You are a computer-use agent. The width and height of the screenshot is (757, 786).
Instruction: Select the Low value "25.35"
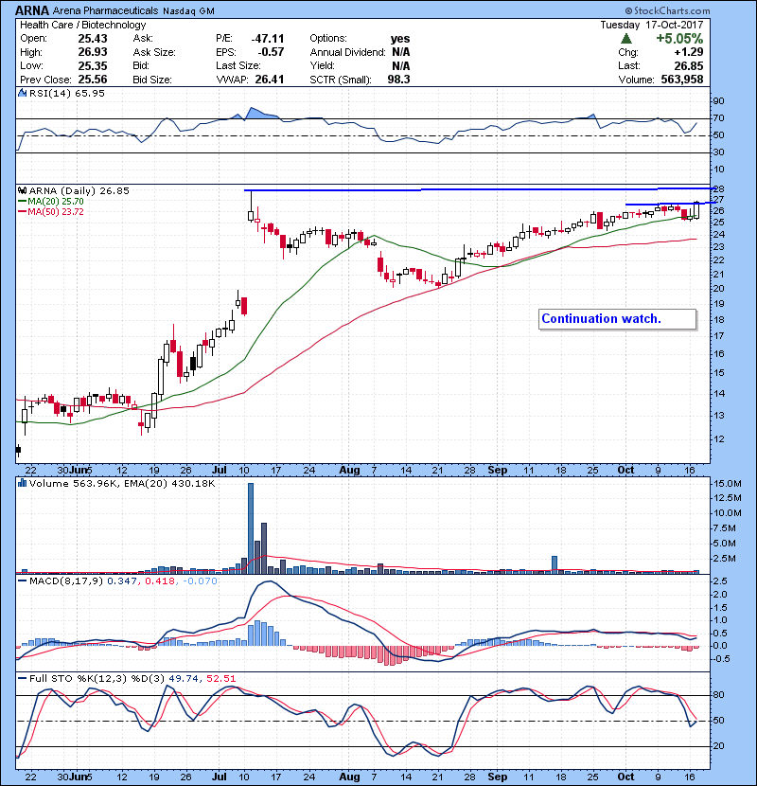(x=93, y=65)
